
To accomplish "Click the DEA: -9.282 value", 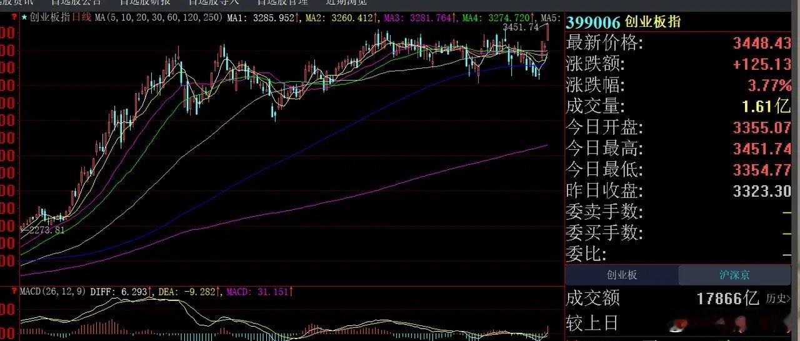I will pos(189,292).
